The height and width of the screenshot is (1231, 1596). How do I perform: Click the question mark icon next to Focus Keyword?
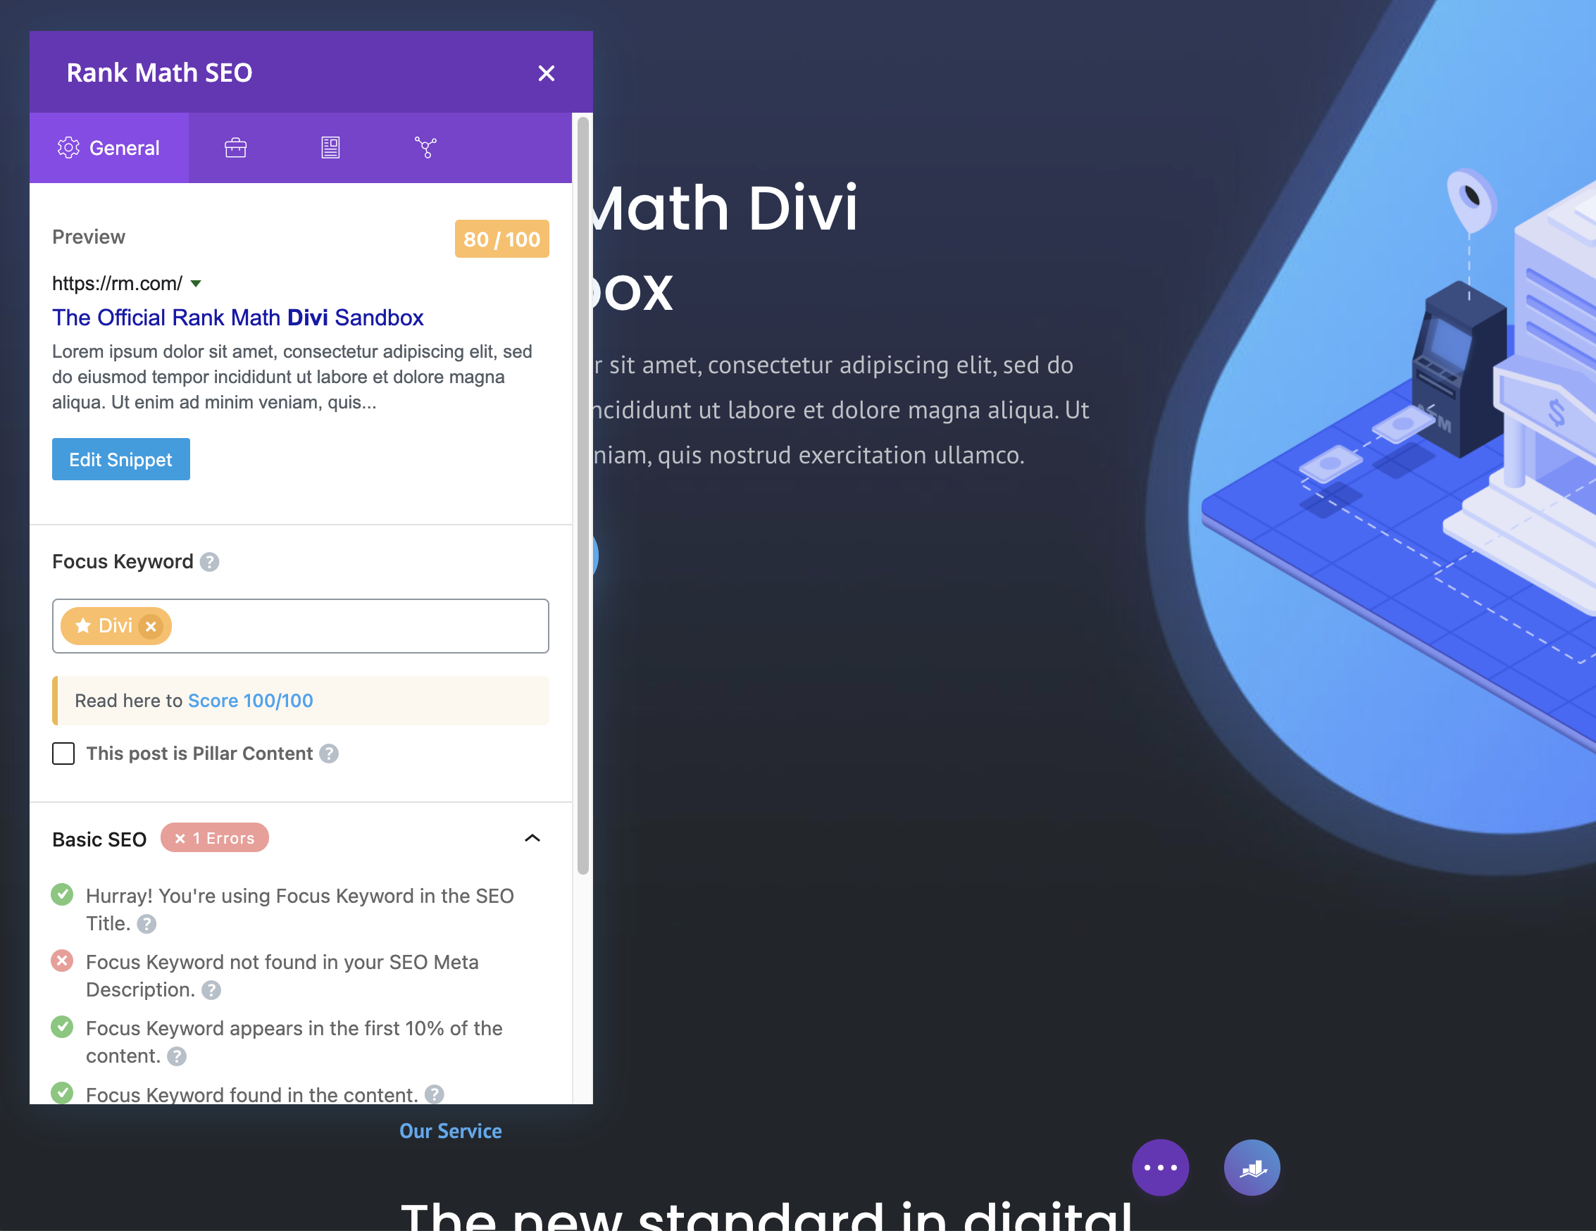coord(211,561)
